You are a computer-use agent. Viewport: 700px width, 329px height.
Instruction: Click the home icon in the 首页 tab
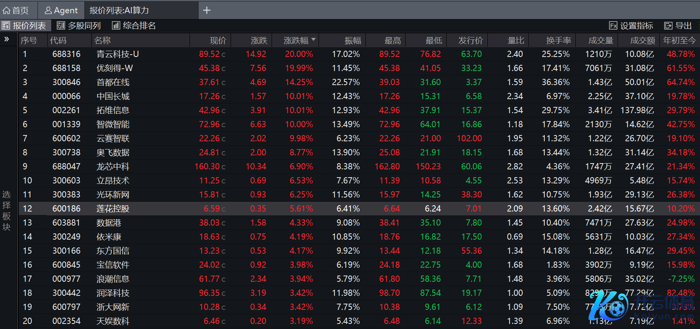(x=7, y=11)
